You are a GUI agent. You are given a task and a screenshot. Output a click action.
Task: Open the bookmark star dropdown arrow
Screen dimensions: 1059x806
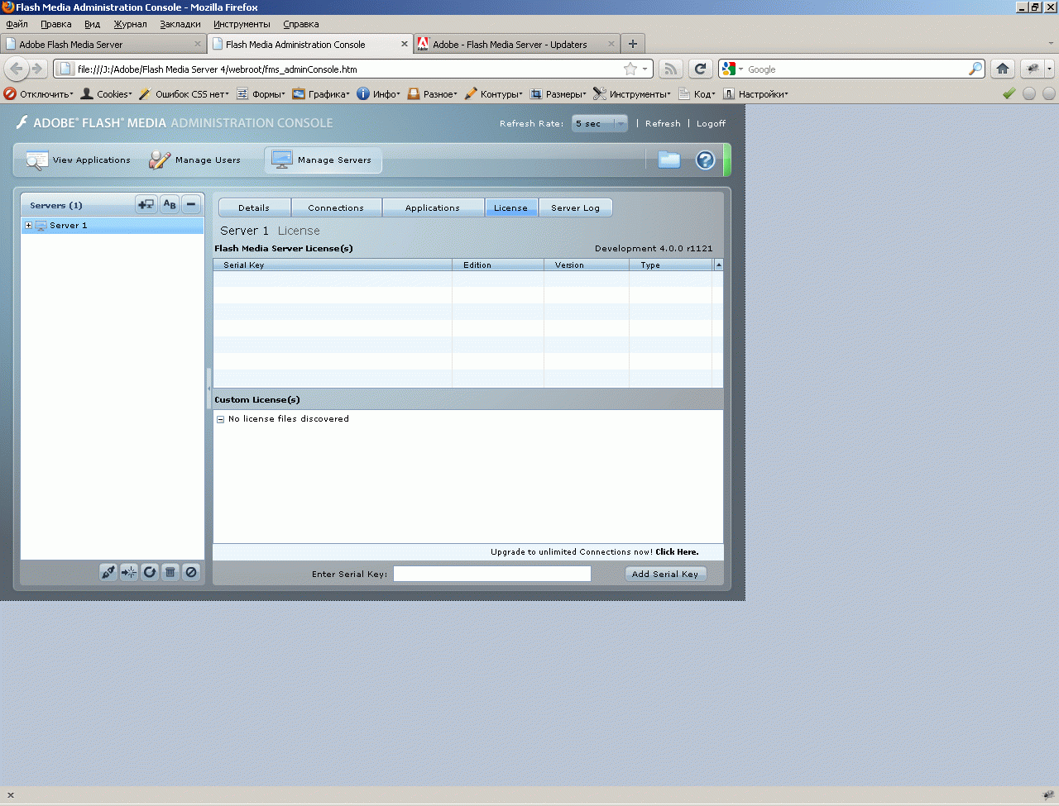(645, 69)
